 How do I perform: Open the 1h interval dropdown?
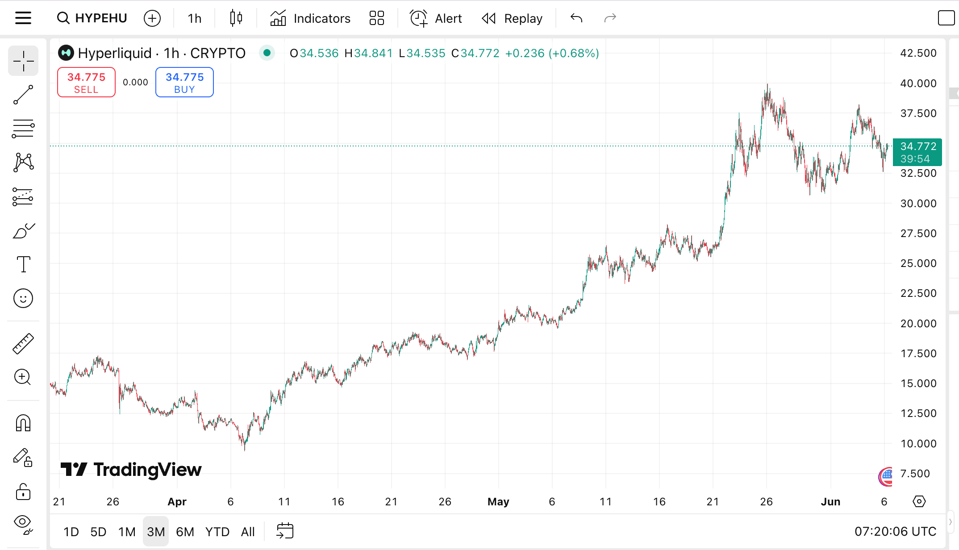click(194, 18)
